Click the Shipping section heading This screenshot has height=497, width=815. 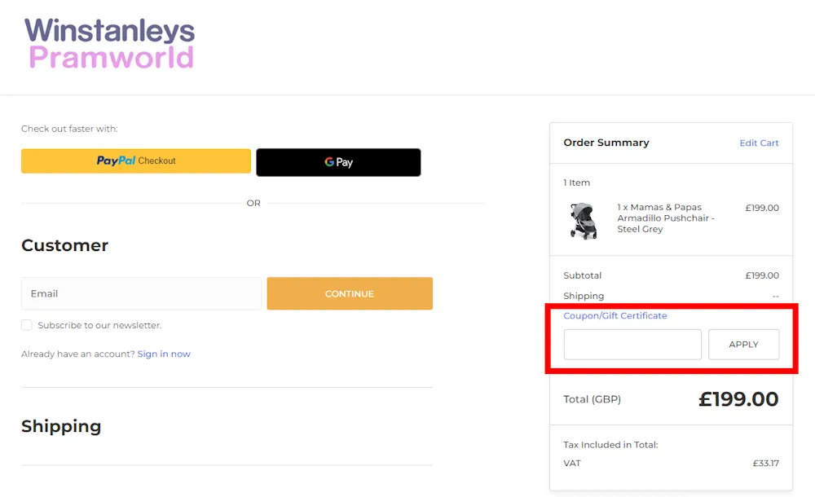click(61, 426)
